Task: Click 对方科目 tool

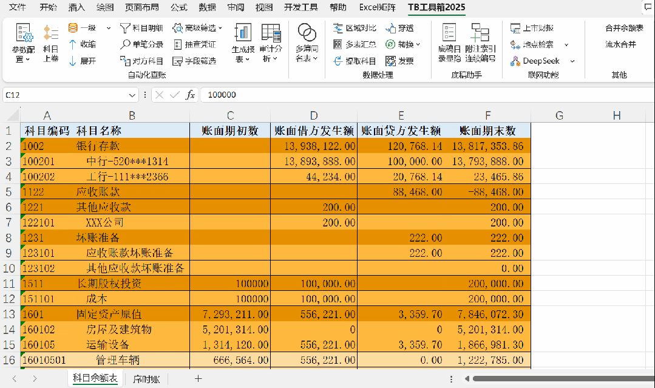Action: coord(141,61)
